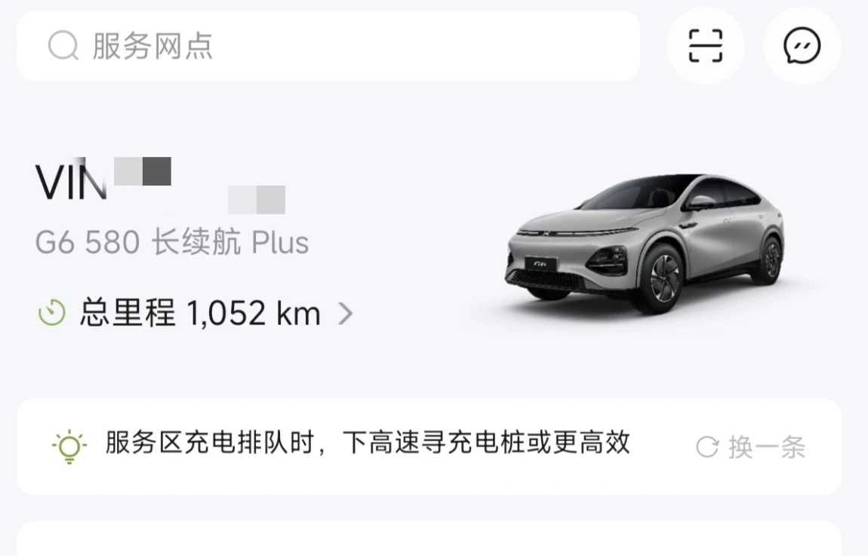The width and height of the screenshot is (868, 556).
Task: Tap the card below the tips banner
Action: click(429, 539)
